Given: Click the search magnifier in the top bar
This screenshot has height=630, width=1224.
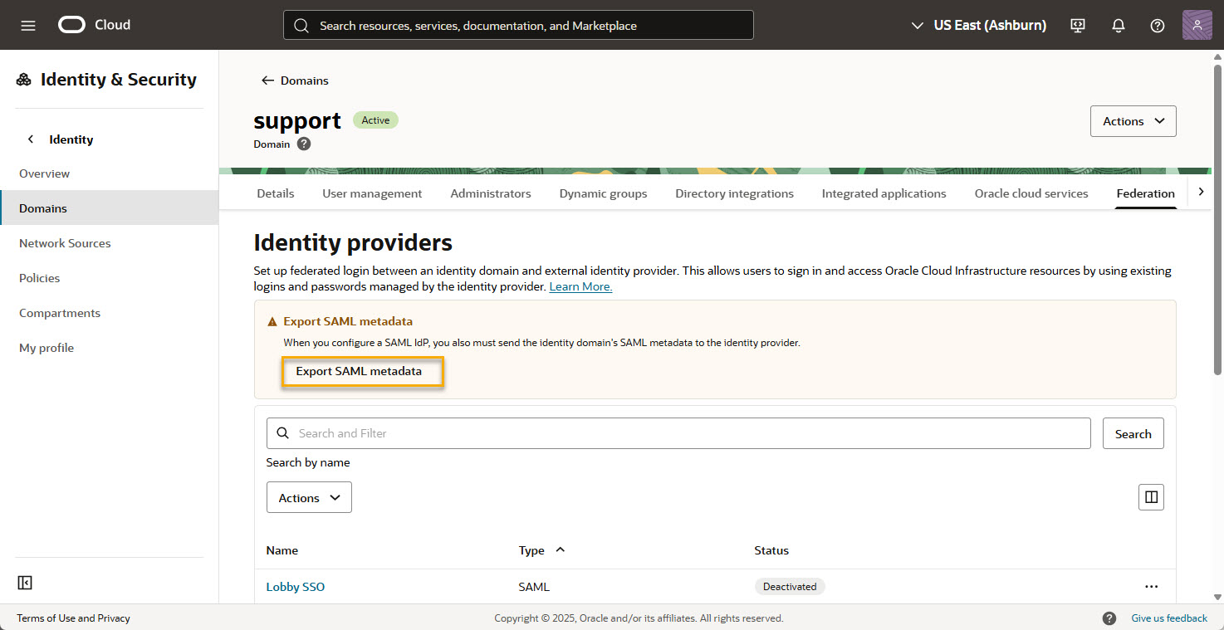Looking at the screenshot, I should pyautogui.click(x=301, y=25).
